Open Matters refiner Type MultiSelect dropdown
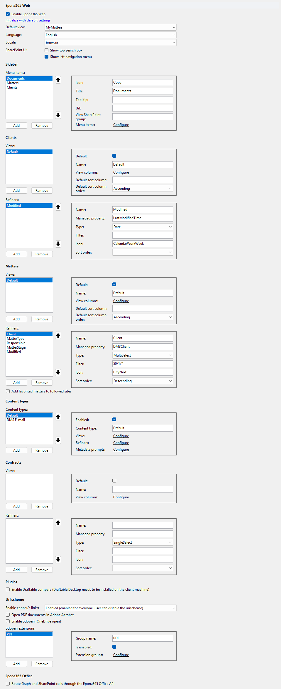This screenshot has height=689, width=281. (x=143, y=355)
